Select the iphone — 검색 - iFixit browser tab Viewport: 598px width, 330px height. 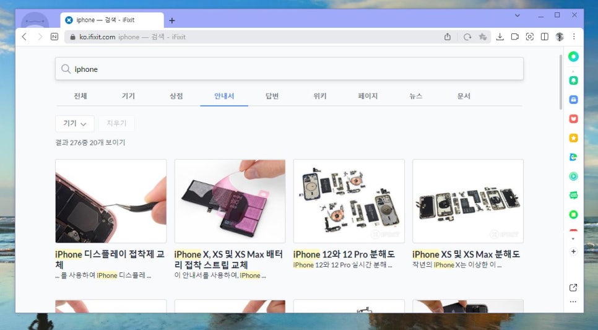pos(112,20)
